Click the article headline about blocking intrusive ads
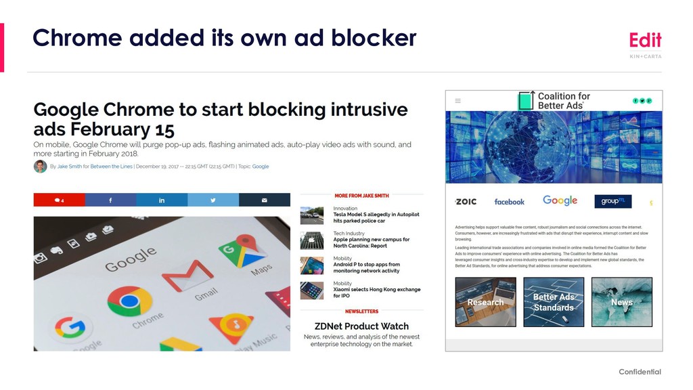693x390 pixels. click(x=221, y=119)
